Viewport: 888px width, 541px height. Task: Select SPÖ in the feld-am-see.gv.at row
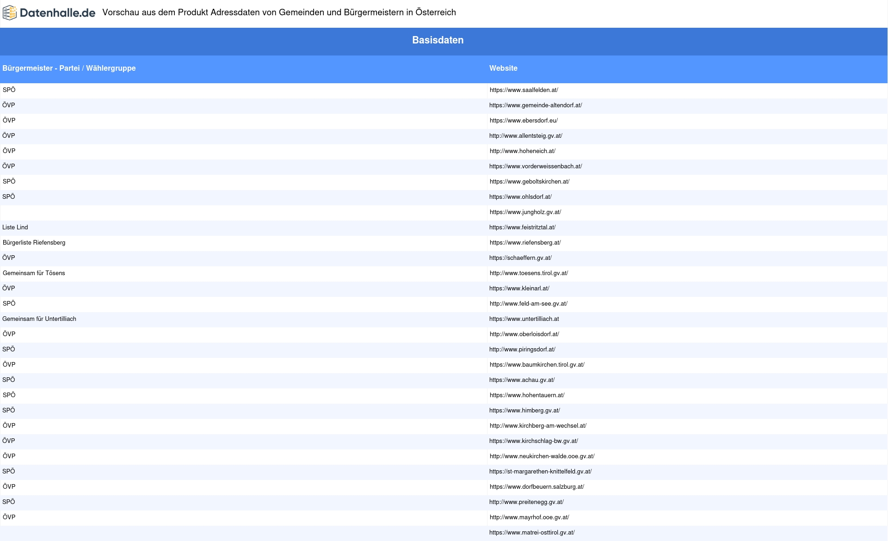click(x=9, y=304)
